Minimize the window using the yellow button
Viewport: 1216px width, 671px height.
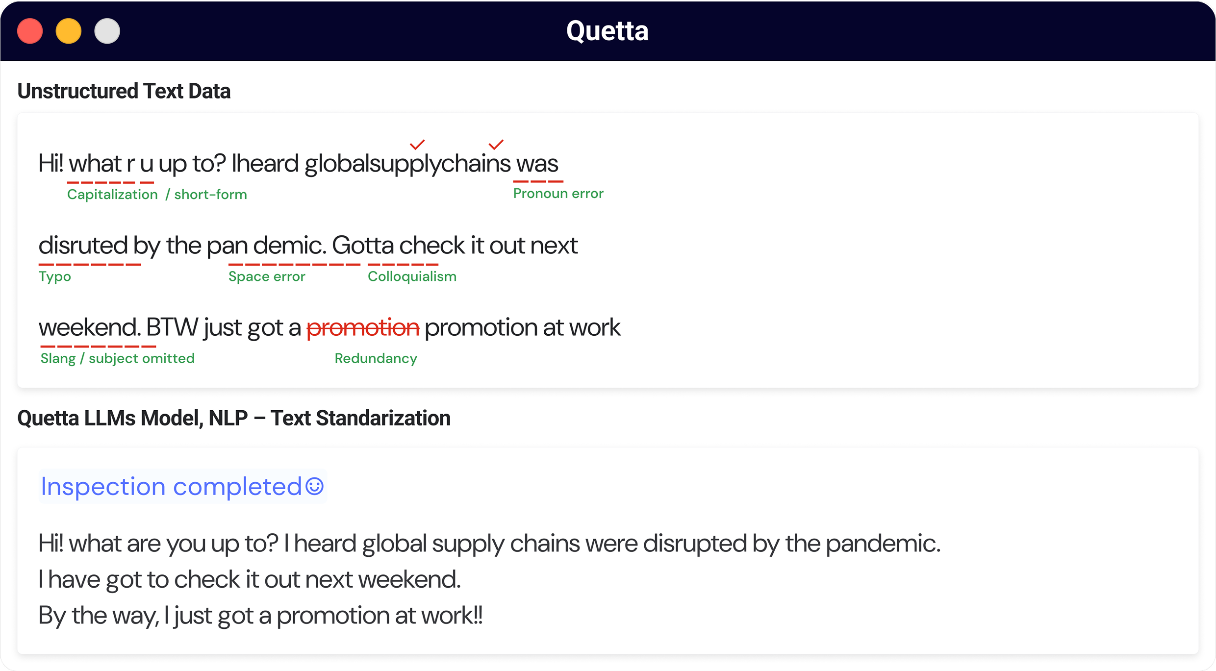(x=69, y=31)
